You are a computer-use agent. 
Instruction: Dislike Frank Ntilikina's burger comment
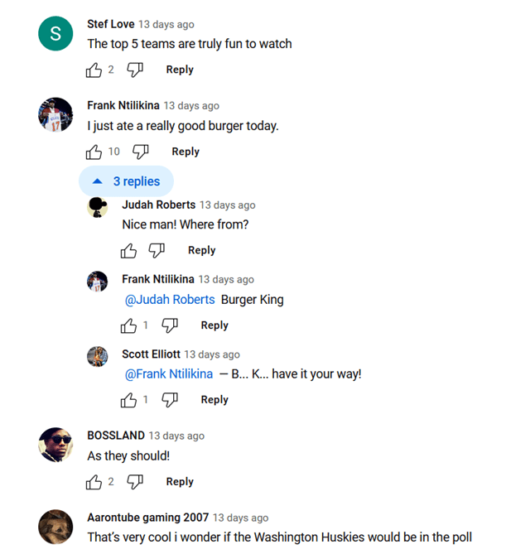[141, 152]
